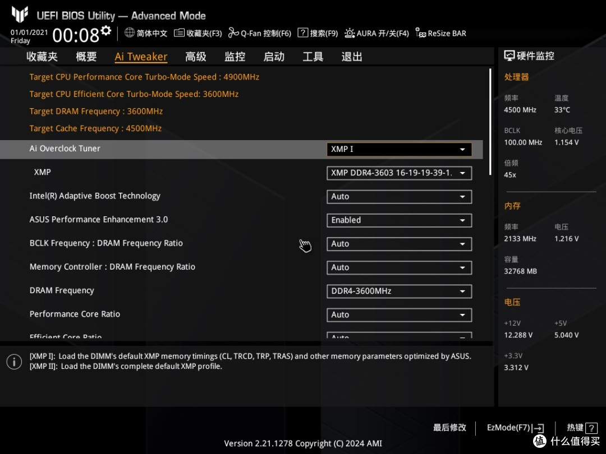Switch to the 高级 tab

[196, 57]
